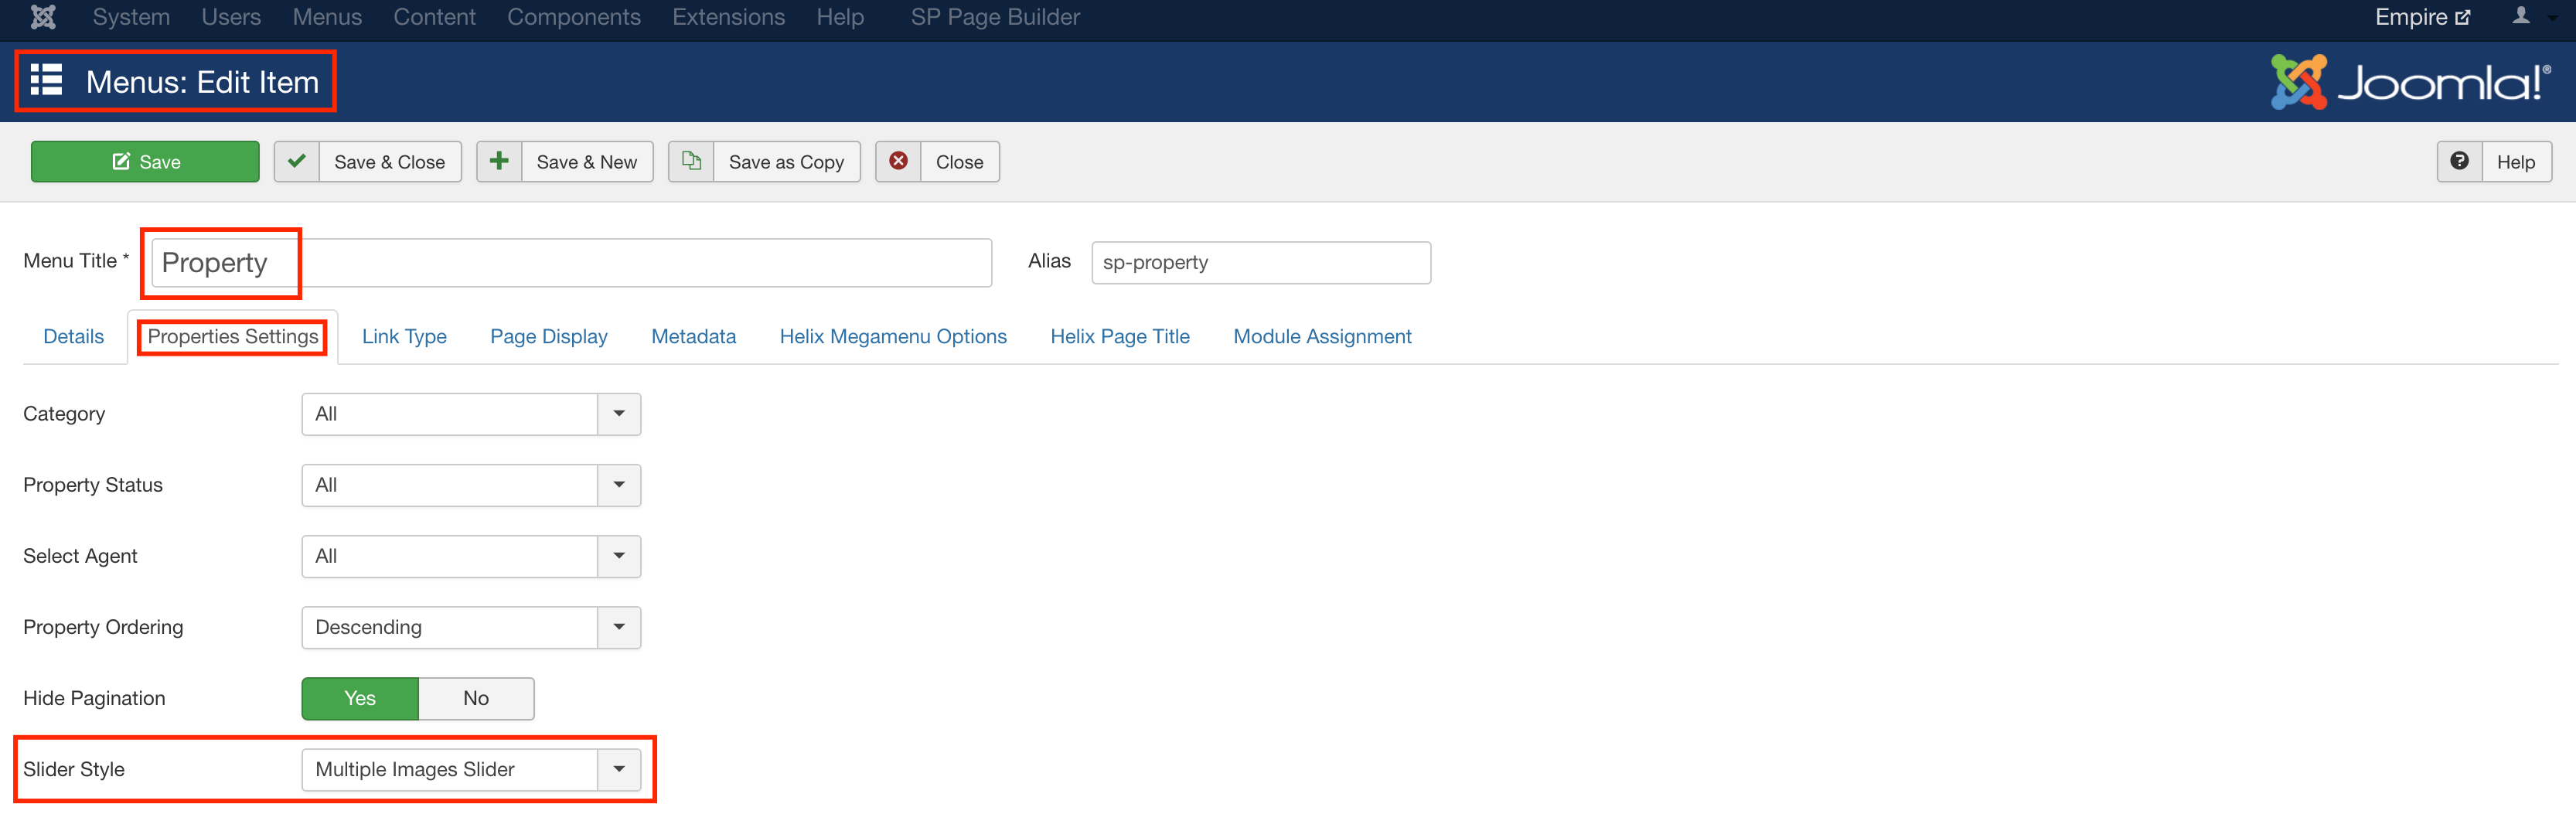Click the user account icon at top right
The image size is (2576, 821).
[x=2521, y=16]
